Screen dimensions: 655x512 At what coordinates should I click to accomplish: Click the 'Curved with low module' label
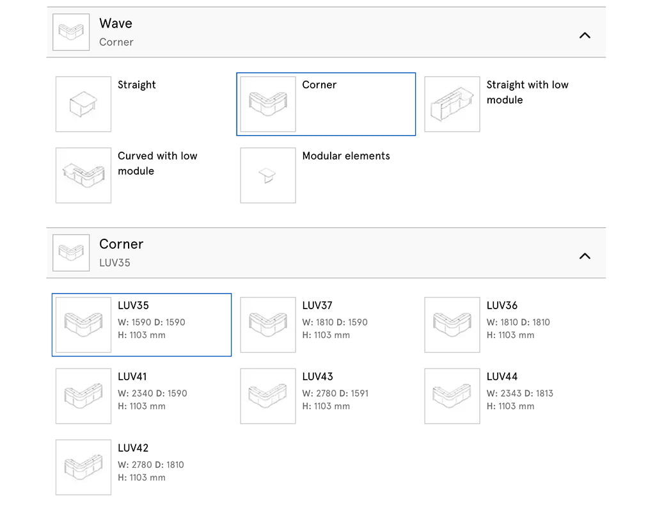(x=157, y=163)
